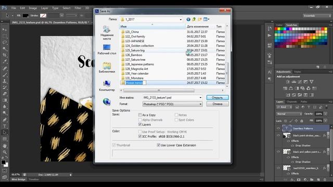The image size is (333, 187).
Task: Filter layers by type layers icon
Action: coord(309,107)
